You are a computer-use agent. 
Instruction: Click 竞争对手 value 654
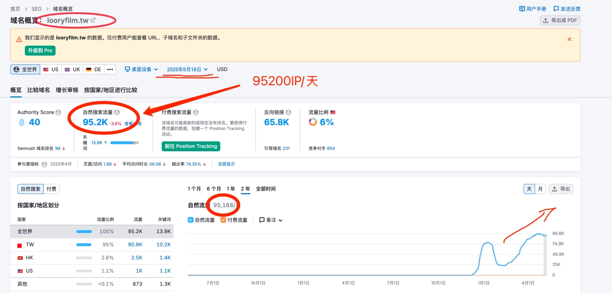[331, 148]
